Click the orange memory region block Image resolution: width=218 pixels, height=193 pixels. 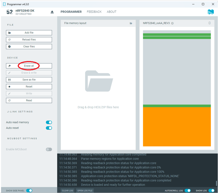tap(177, 127)
